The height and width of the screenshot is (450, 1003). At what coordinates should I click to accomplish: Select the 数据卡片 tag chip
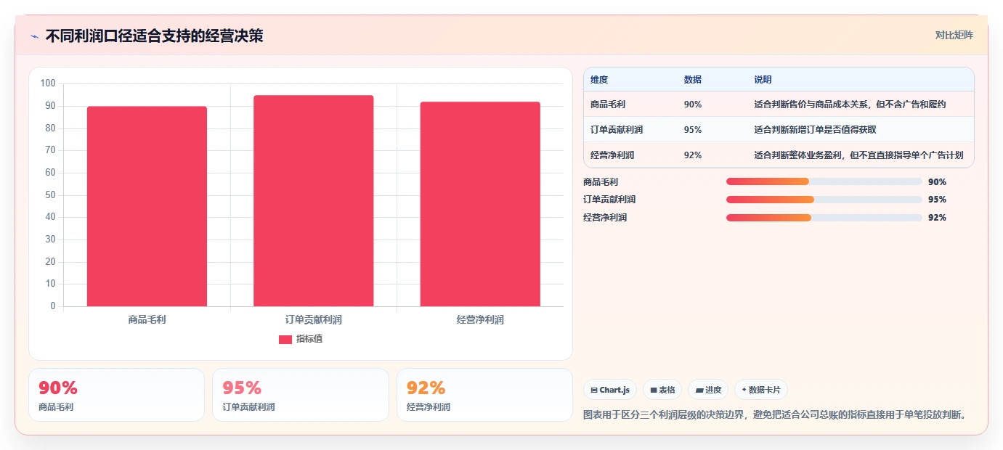761,390
